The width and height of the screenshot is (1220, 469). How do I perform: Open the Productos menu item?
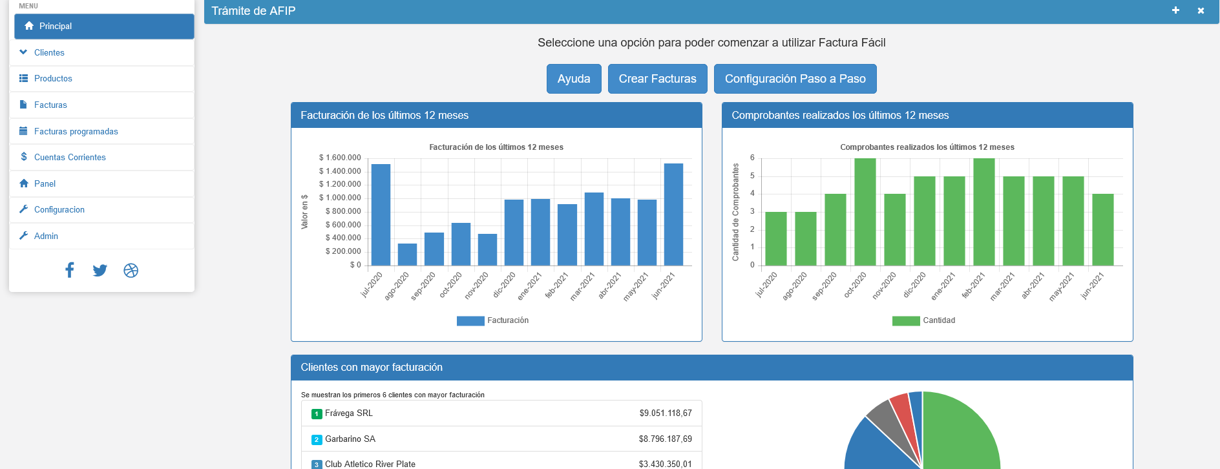click(x=101, y=79)
